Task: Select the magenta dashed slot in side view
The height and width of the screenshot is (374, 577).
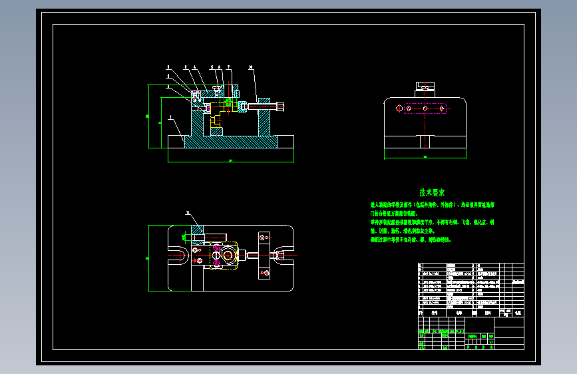Action: (x=425, y=108)
